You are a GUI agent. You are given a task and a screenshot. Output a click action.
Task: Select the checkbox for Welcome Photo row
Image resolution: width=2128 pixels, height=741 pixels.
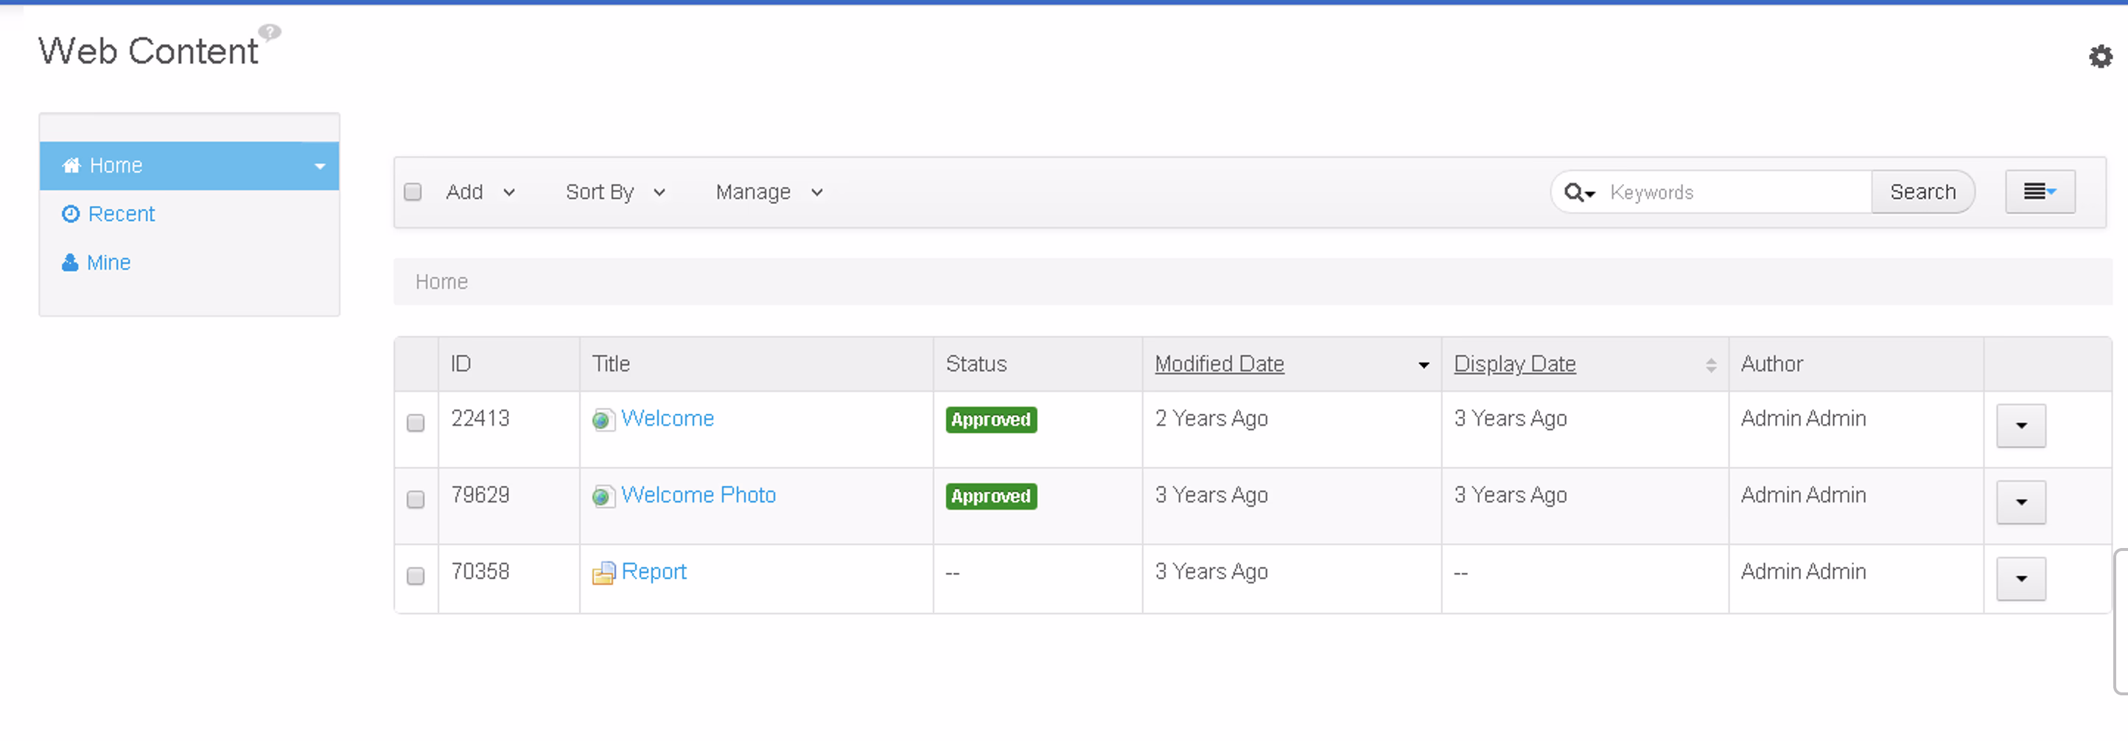tap(416, 500)
